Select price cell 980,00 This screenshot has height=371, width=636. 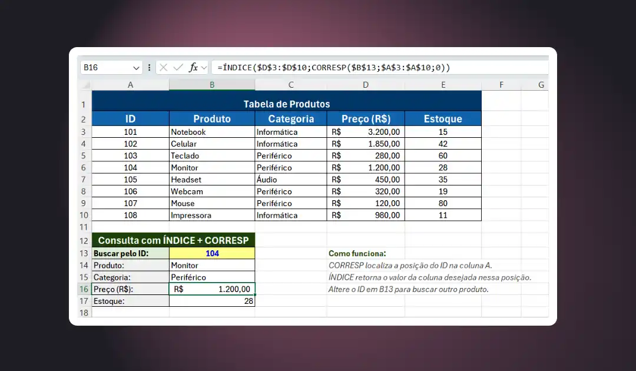tap(366, 215)
